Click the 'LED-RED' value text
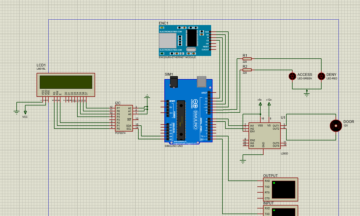Image resolution: width=360 pixels, height=216 pixels. click(332, 79)
